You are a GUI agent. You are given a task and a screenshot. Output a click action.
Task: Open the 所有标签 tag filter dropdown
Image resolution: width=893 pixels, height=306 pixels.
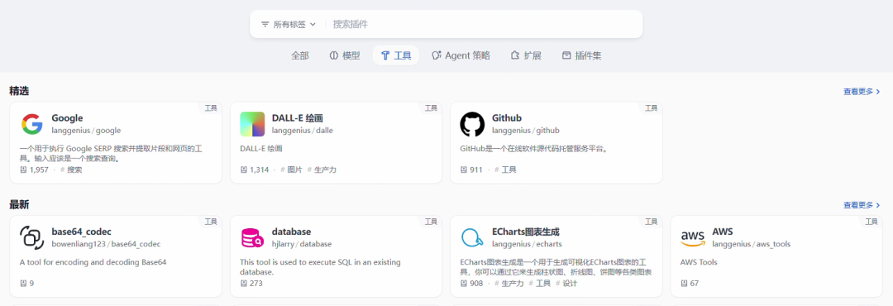pyautogui.click(x=289, y=25)
